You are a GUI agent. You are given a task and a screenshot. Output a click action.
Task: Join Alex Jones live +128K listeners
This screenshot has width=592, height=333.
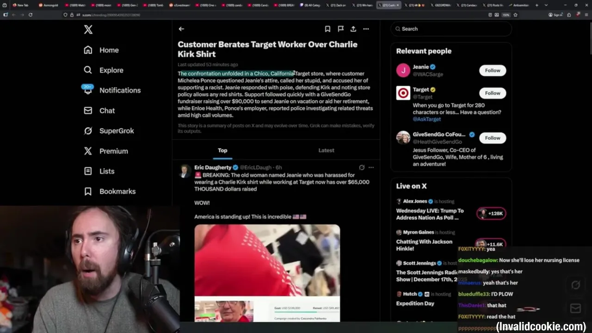click(x=491, y=213)
